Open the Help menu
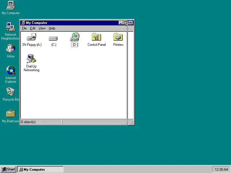231x173 pixels. (x=52, y=28)
